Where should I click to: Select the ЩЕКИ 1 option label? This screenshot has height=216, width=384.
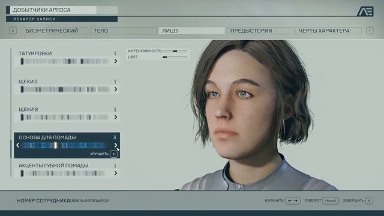point(28,82)
